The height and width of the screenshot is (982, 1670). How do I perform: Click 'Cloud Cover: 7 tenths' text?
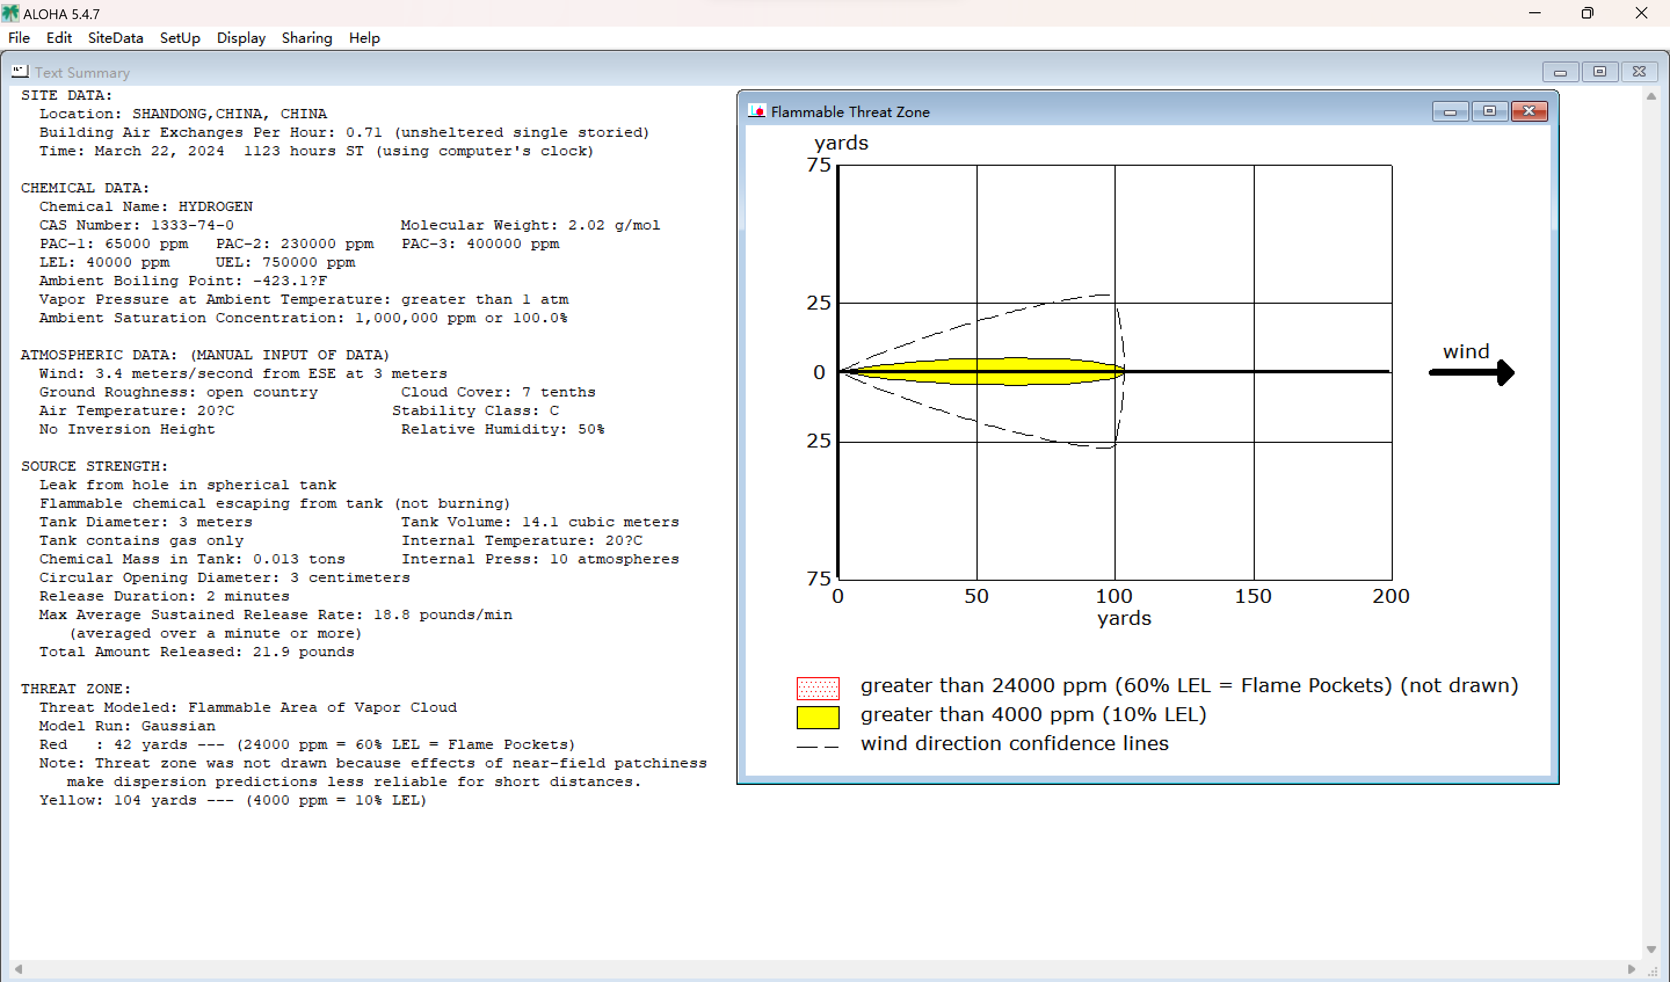[x=498, y=392]
